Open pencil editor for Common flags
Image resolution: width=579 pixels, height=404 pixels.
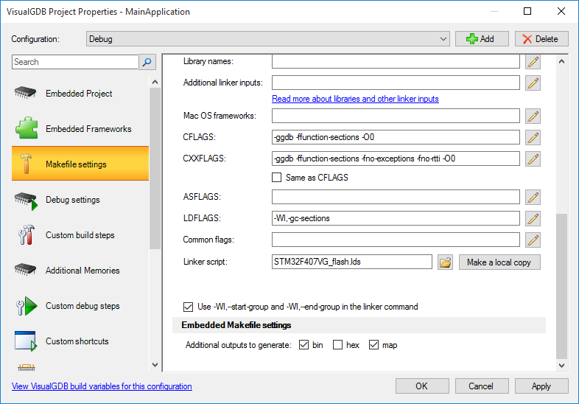coord(533,240)
